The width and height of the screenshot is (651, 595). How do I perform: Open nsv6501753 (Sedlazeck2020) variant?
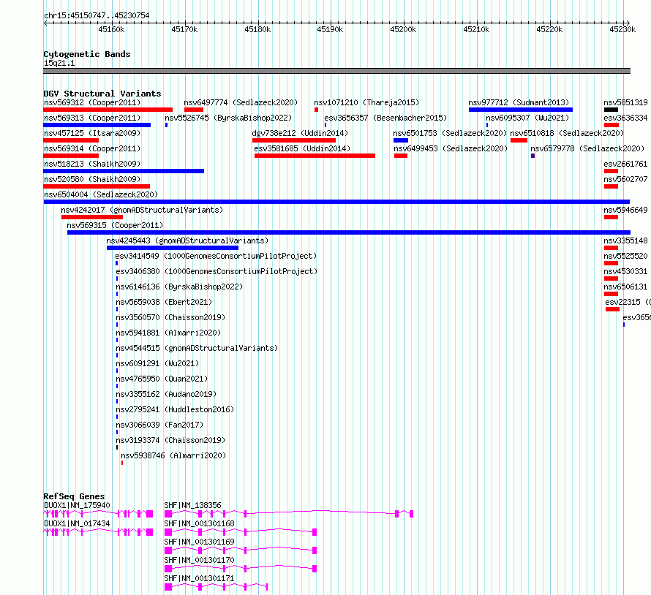[450, 133]
